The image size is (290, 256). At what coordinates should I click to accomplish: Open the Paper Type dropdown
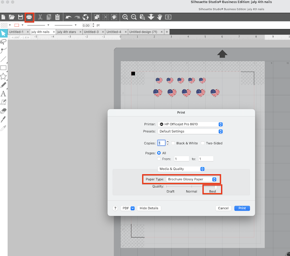[x=191, y=179]
